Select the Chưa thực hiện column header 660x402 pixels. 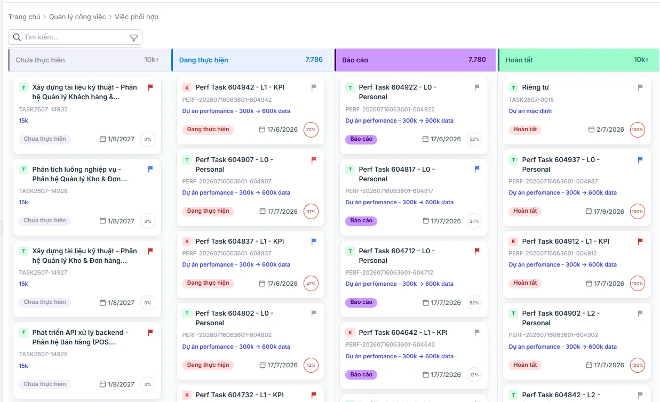point(89,60)
